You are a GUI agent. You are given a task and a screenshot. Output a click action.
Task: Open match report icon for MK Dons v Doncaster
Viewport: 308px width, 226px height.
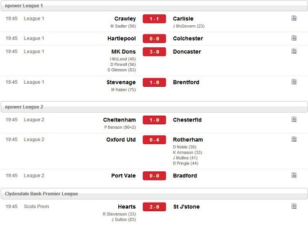(x=294, y=51)
